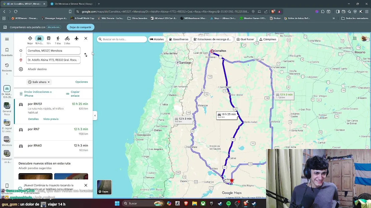Image resolution: width=371 pixels, height=208 pixels.
Task: Select cycling mode icon
Action: 67,38
